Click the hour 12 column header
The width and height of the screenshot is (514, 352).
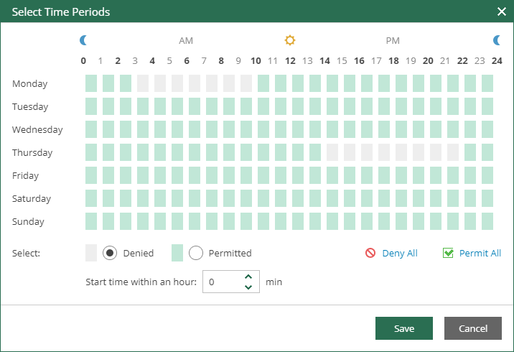coord(290,61)
